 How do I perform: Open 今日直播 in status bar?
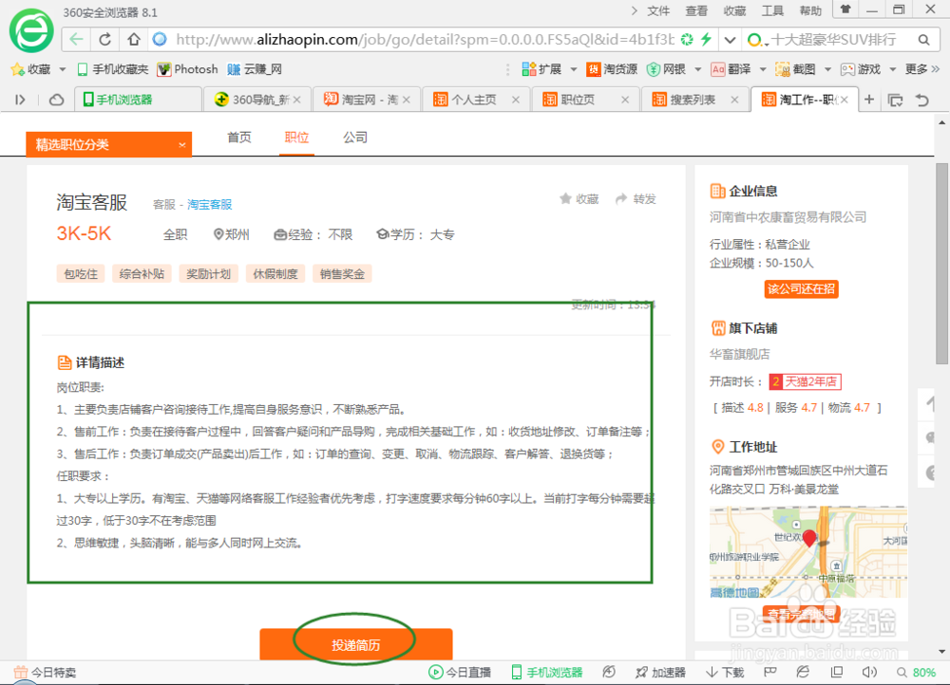[x=460, y=673]
